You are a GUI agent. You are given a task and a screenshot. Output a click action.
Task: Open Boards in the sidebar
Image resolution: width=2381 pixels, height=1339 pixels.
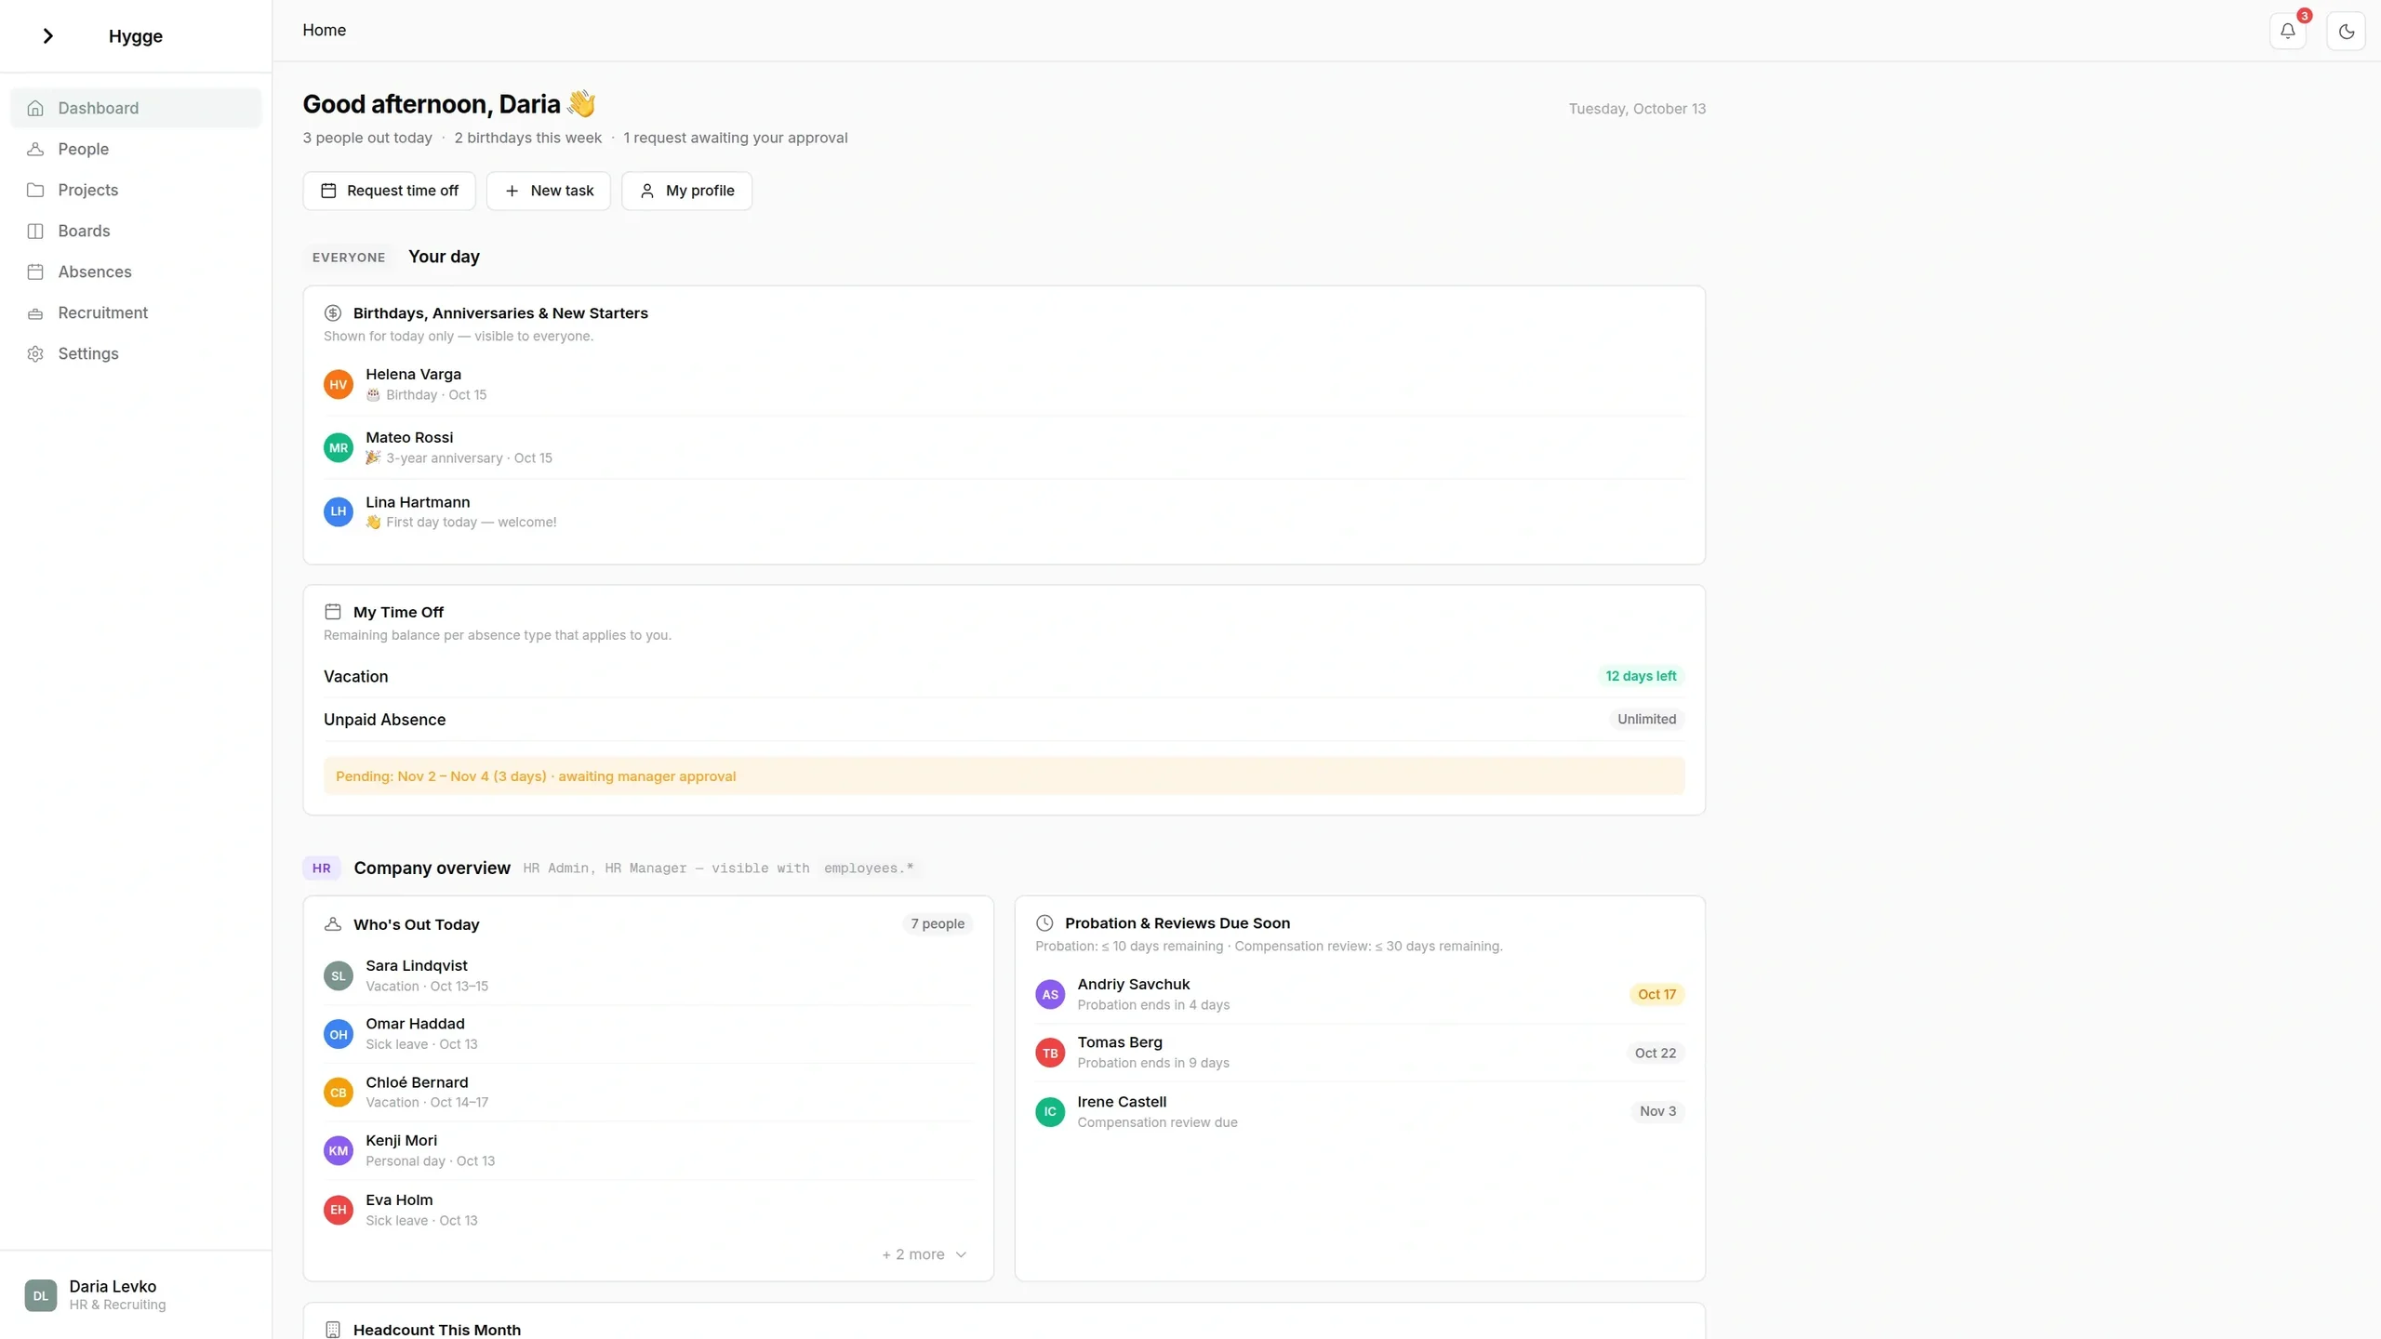(x=136, y=231)
